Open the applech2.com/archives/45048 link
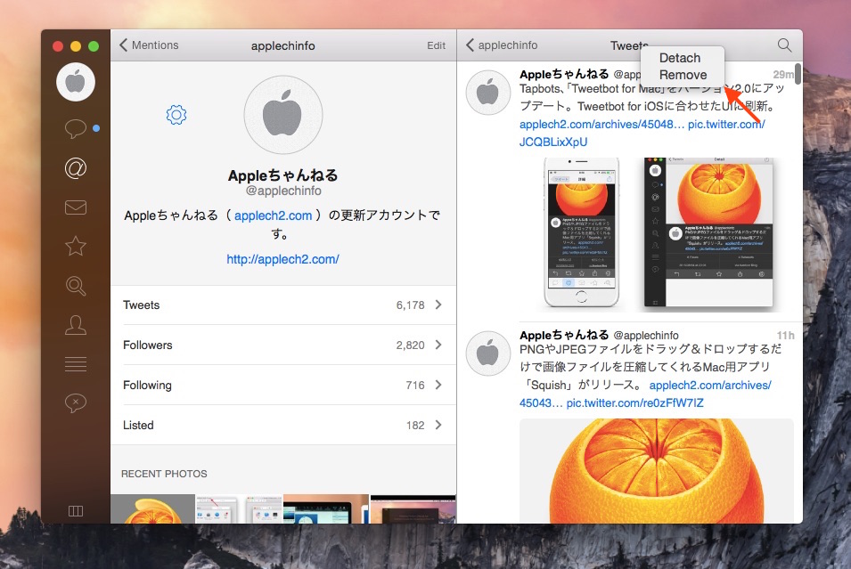This screenshot has width=851, height=569. coord(601,124)
